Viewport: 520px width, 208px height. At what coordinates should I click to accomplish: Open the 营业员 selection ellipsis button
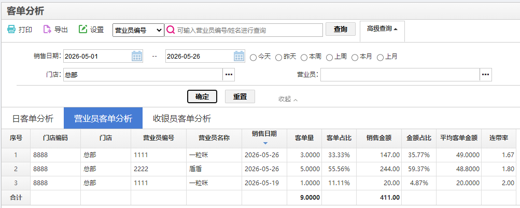[485, 75]
